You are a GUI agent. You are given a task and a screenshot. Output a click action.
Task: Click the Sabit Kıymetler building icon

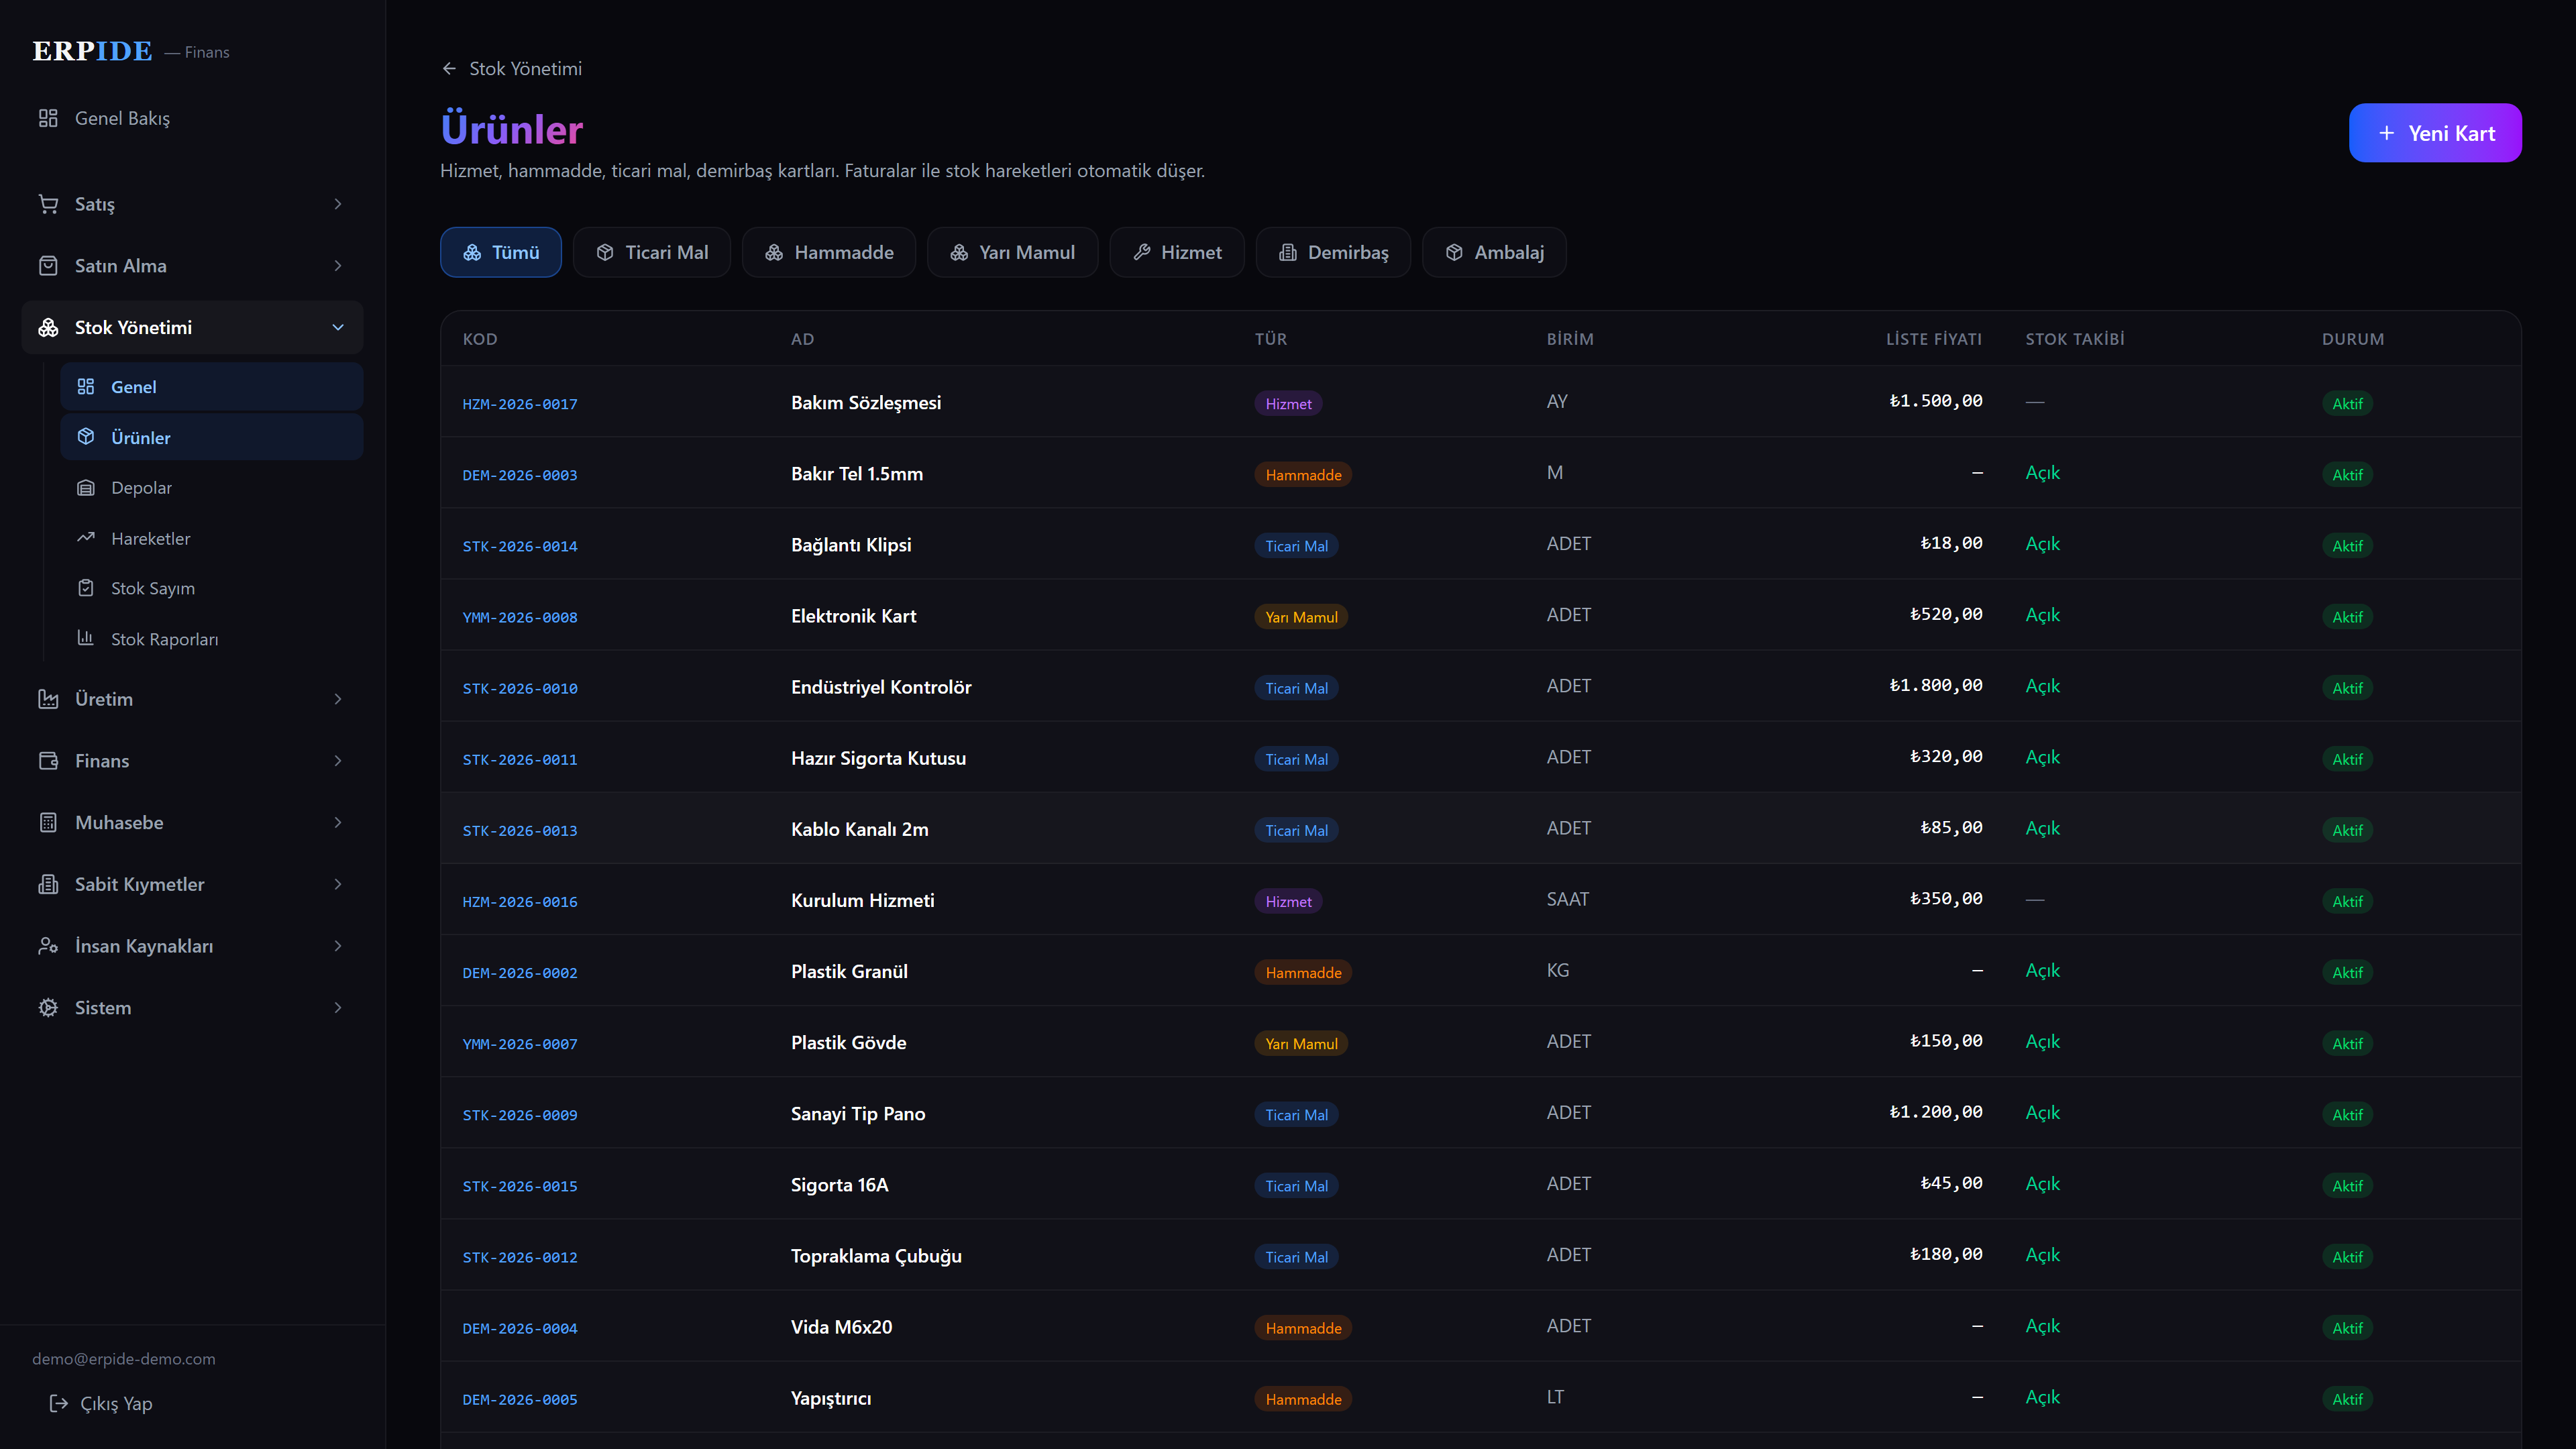pyautogui.click(x=48, y=884)
